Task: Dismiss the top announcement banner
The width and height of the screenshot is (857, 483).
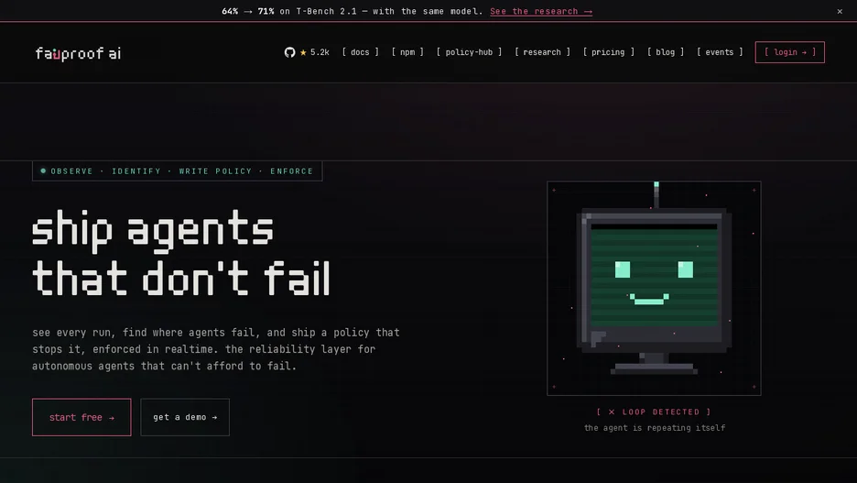Action: [x=840, y=12]
